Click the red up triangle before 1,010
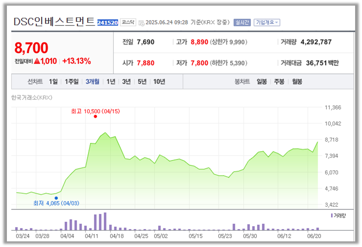This screenshot has height=247, width=362. (x=37, y=61)
